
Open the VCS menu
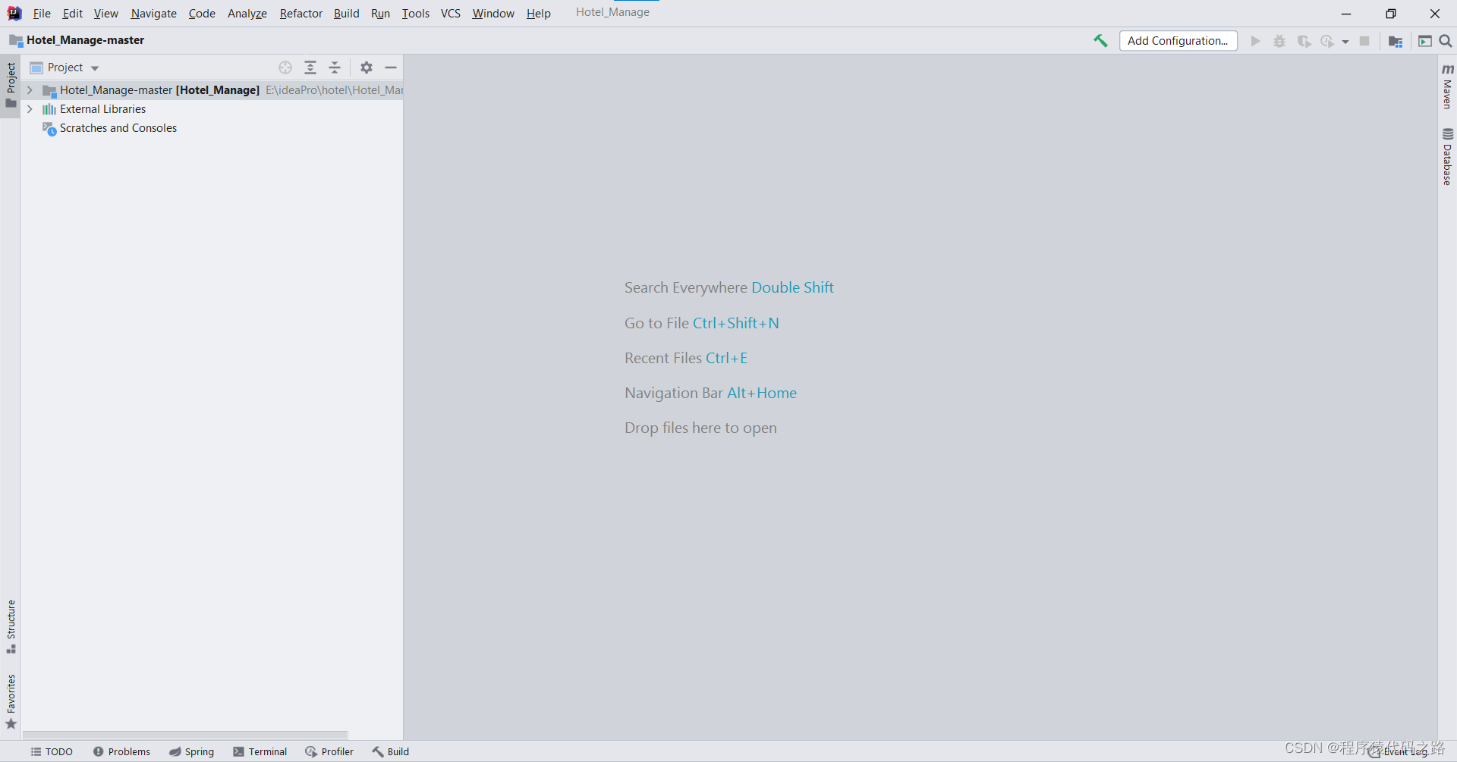(451, 14)
